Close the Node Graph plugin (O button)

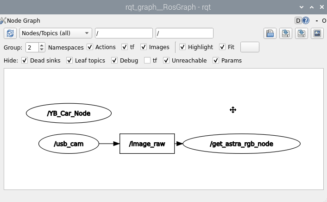tap(324, 21)
